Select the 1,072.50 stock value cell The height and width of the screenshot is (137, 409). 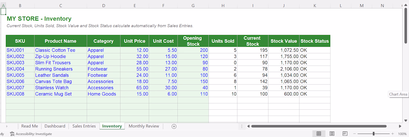coord(284,50)
